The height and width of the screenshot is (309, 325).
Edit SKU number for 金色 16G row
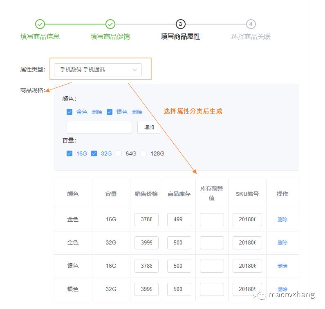(x=247, y=219)
